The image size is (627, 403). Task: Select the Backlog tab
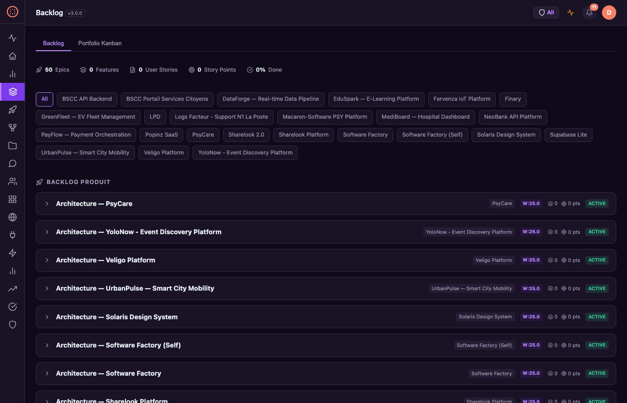(53, 43)
